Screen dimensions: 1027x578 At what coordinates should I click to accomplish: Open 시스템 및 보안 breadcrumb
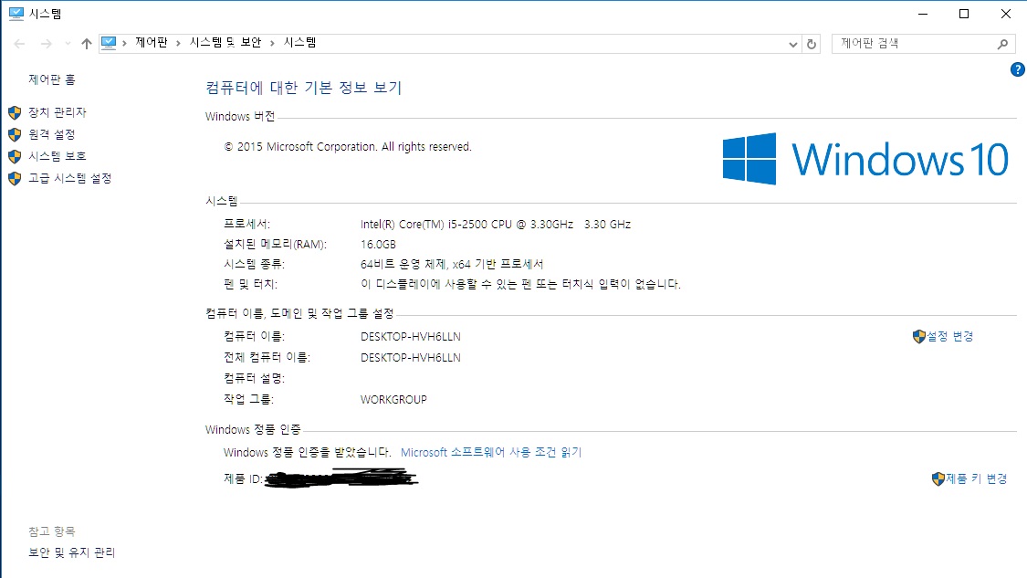click(225, 43)
